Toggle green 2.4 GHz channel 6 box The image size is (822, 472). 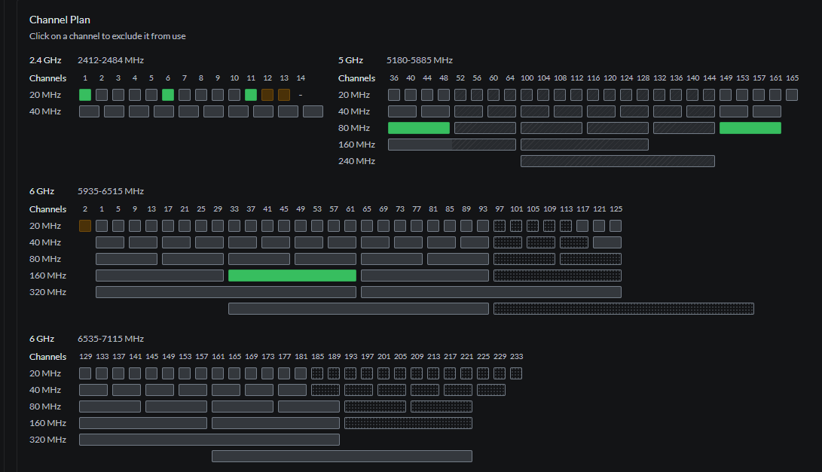point(168,95)
